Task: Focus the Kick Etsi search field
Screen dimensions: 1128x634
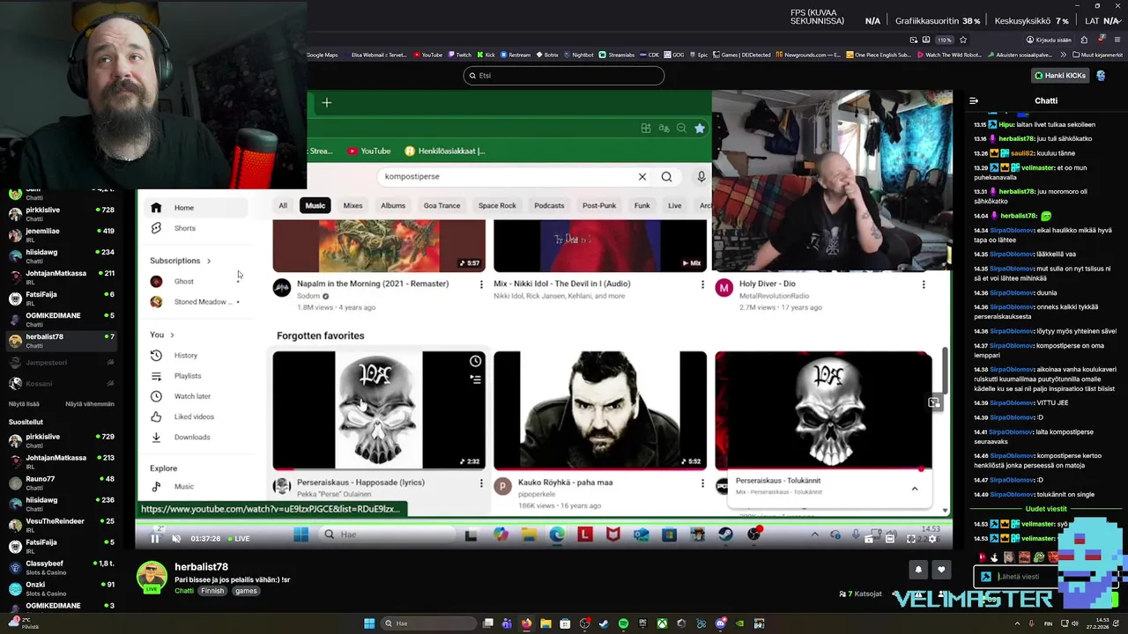Action: (x=564, y=76)
